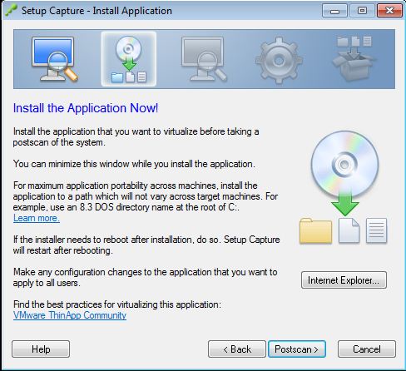Minimize the Setup Capture window

point(334,11)
